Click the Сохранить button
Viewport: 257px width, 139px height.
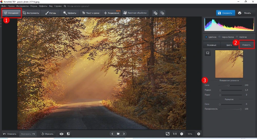225,13
